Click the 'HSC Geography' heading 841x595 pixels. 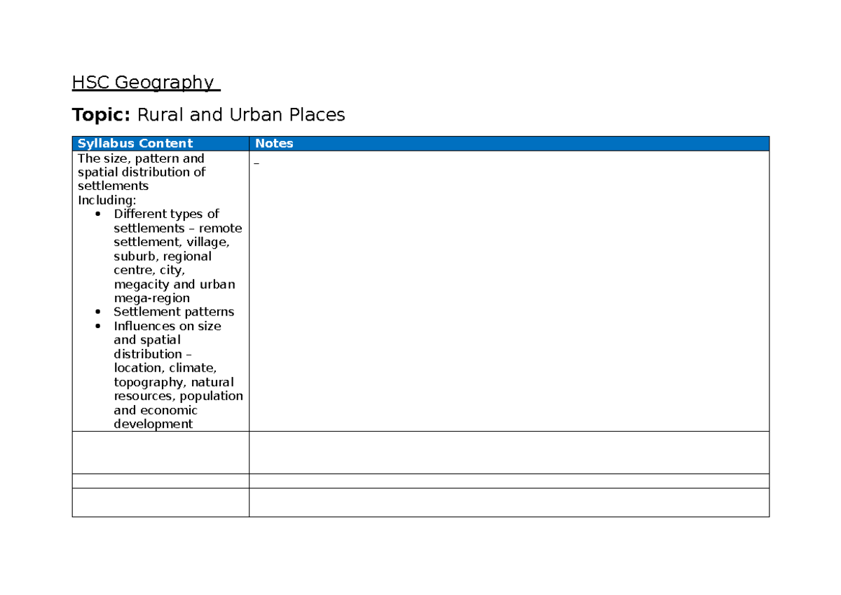coord(146,83)
